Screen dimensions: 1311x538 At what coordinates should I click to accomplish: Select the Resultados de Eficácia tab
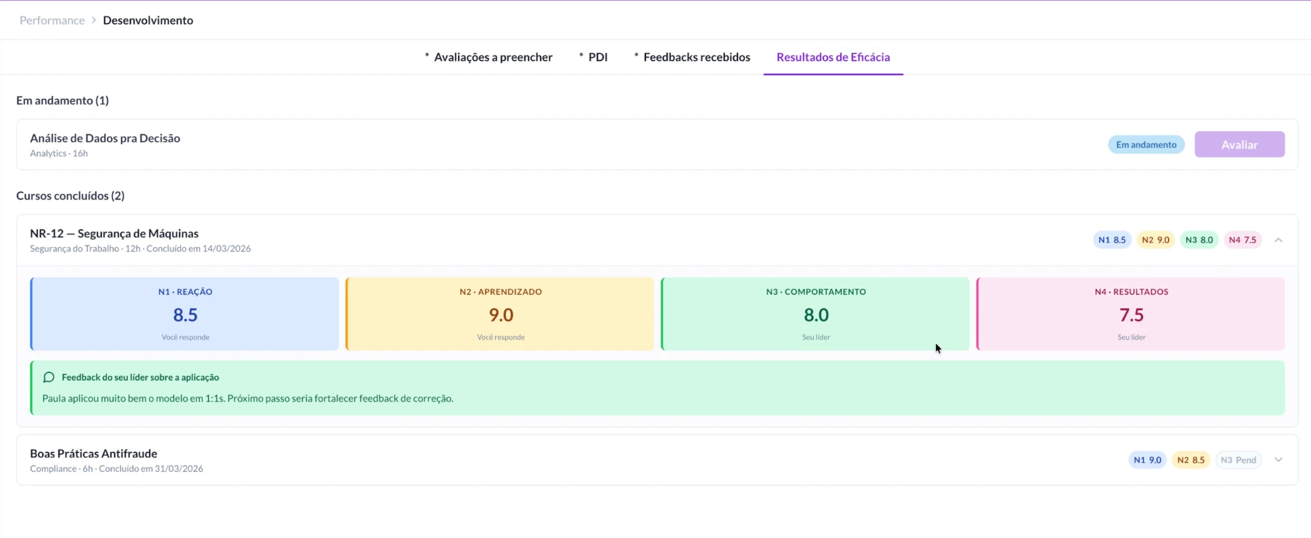[x=833, y=57]
